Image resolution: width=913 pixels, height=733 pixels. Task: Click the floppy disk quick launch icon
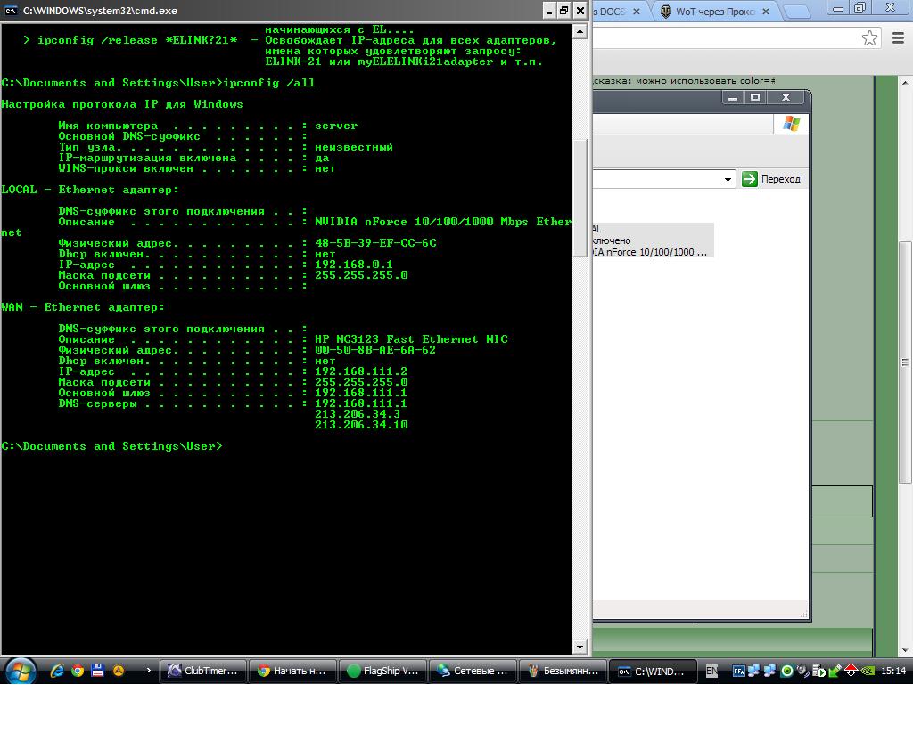tap(97, 671)
